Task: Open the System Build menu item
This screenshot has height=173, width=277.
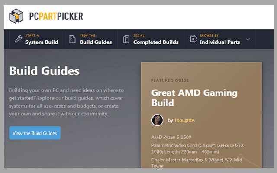Action: pos(36,39)
